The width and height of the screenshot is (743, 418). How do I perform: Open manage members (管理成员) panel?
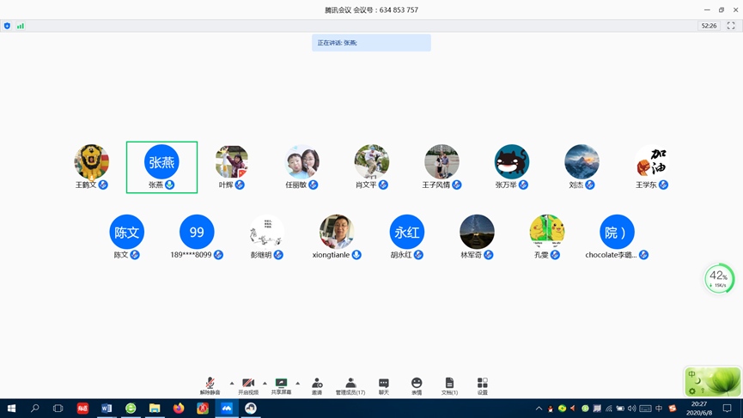click(350, 385)
